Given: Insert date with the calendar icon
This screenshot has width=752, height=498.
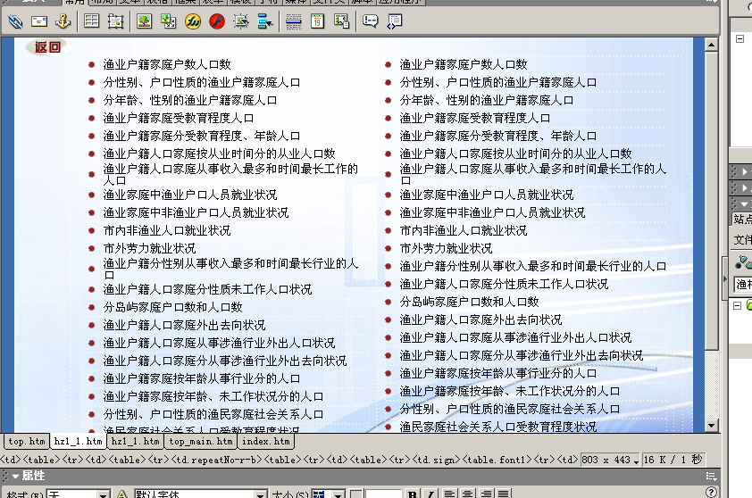Looking at the screenshot, I should pos(317,21).
